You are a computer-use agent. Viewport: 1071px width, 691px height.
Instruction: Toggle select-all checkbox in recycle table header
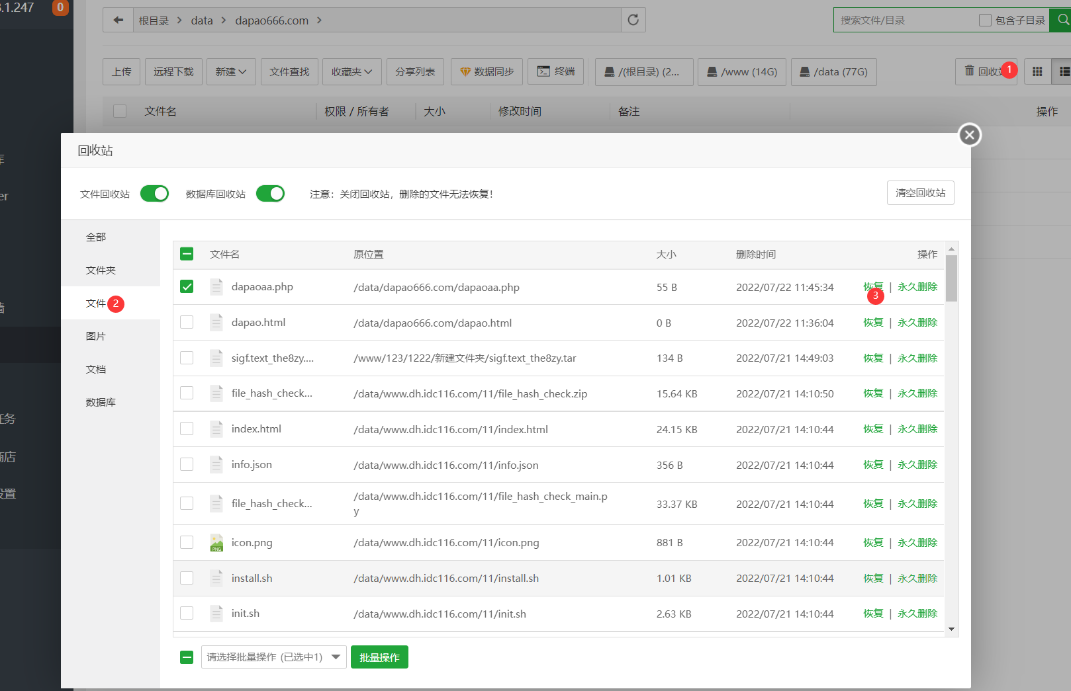tap(187, 254)
